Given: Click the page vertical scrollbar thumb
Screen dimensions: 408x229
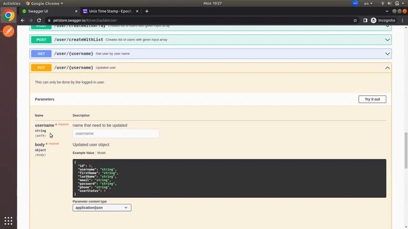Looking at the screenshot, I should tap(405, 151).
